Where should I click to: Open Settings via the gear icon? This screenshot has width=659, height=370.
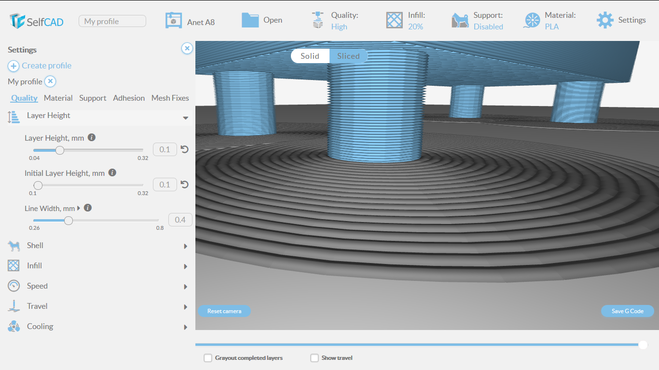click(x=605, y=20)
